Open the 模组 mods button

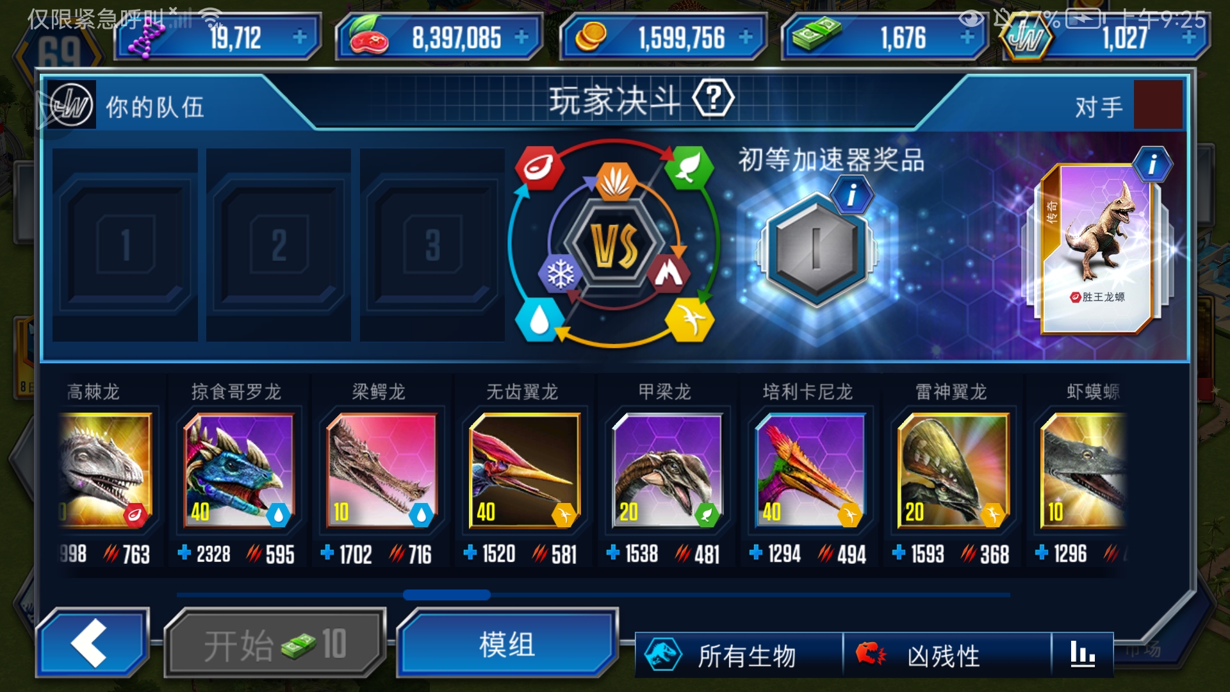pyautogui.click(x=507, y=644)
